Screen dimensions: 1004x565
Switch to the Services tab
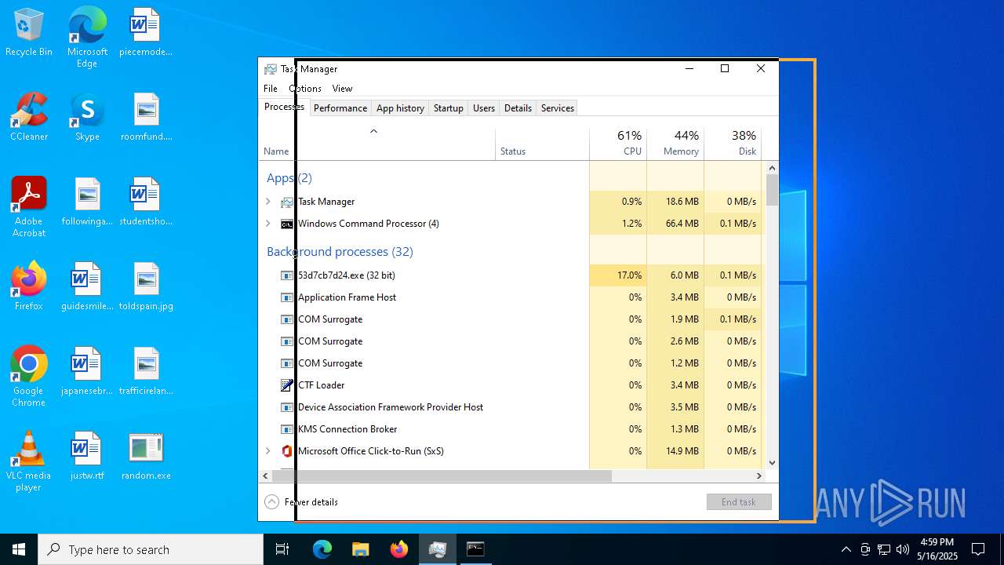pos(558,108)
